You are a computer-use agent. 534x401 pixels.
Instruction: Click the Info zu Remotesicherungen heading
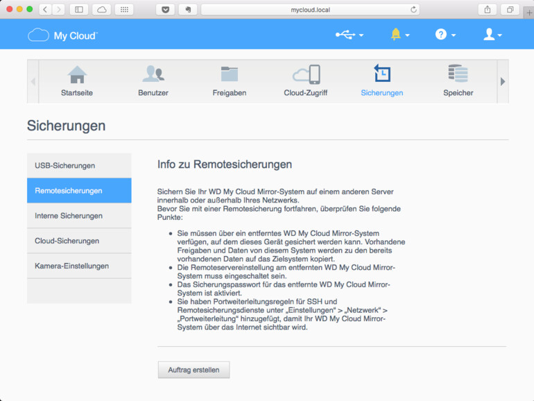[x=225, y=164]
